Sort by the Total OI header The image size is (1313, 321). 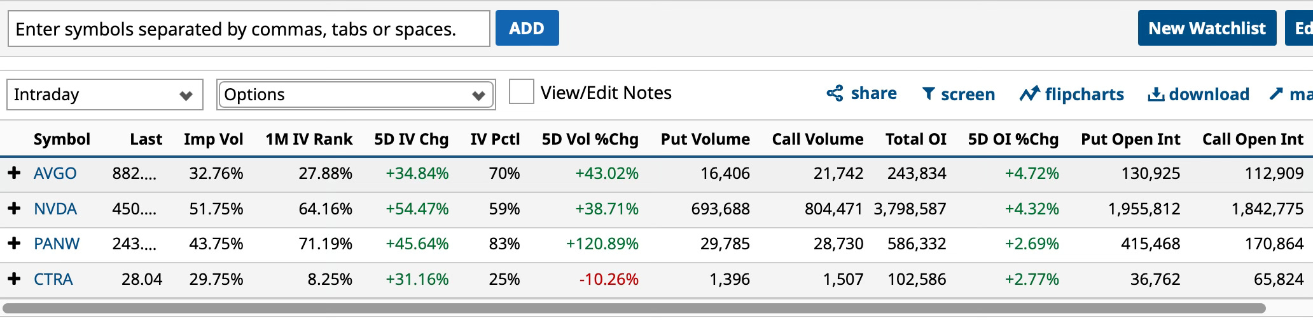pyautogui.click(x=915, y=139)
